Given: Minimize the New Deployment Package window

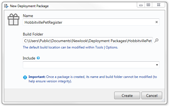Looking at the screenshot, I should (x=141, y=5).
